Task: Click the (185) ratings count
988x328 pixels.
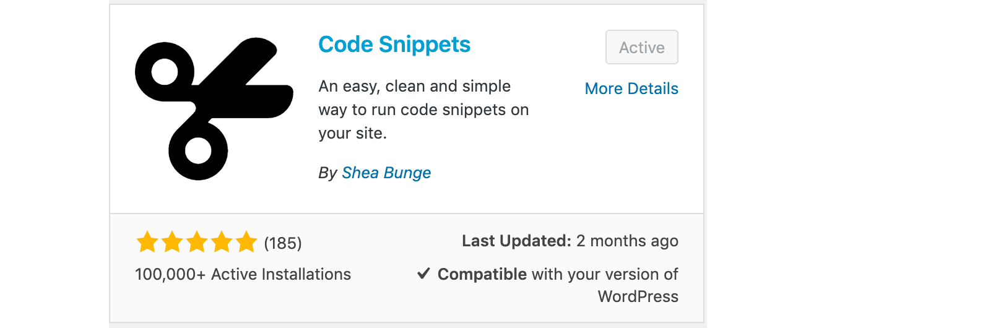Action: [283, 243]
